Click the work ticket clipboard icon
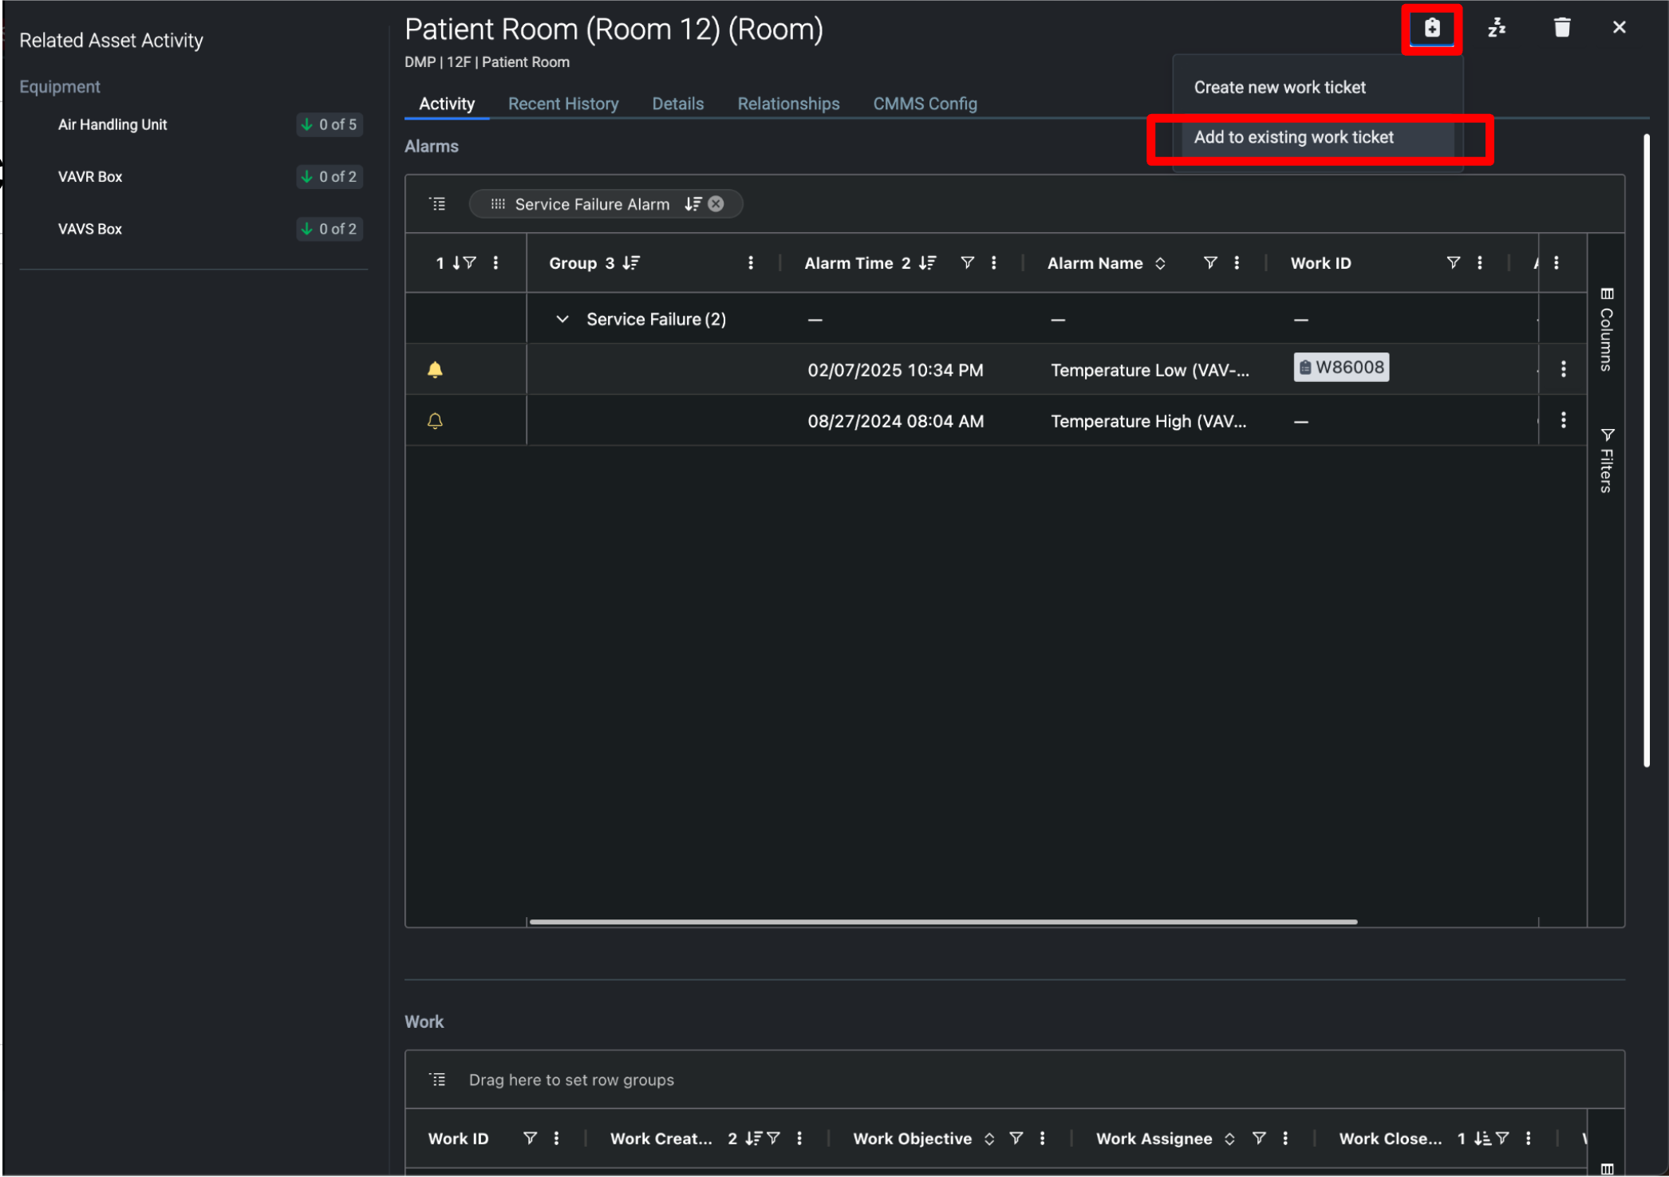Screen dimensions: 1669x1177 click(1431, 29)
